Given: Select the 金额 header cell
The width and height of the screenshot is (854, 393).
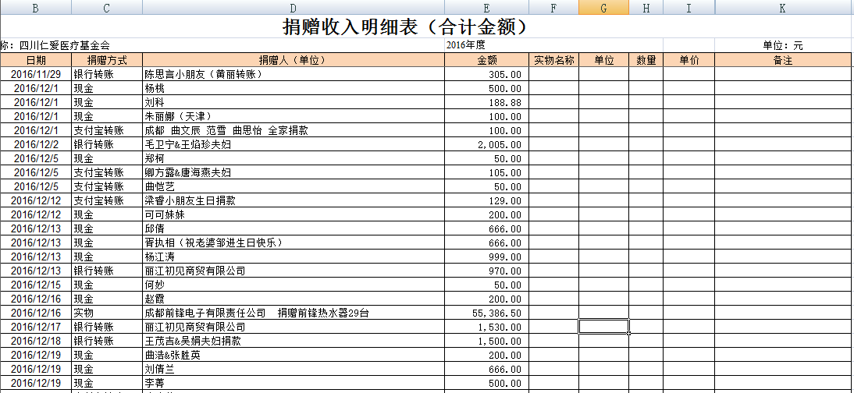Looking at the screenshot, I should tap(486, 60).
